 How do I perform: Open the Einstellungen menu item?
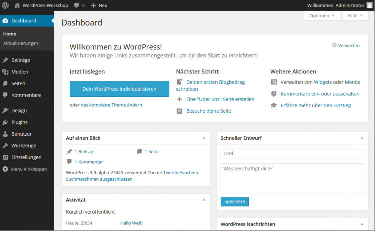26,157
